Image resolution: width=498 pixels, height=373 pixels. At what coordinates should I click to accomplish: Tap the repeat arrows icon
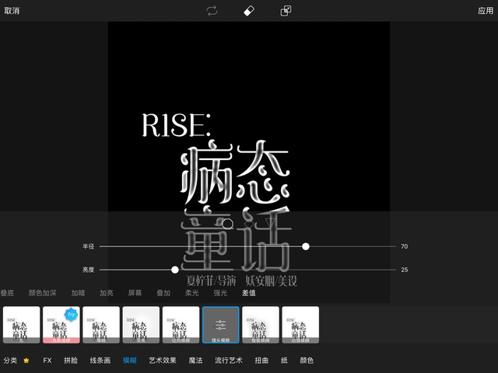[212, 11]
